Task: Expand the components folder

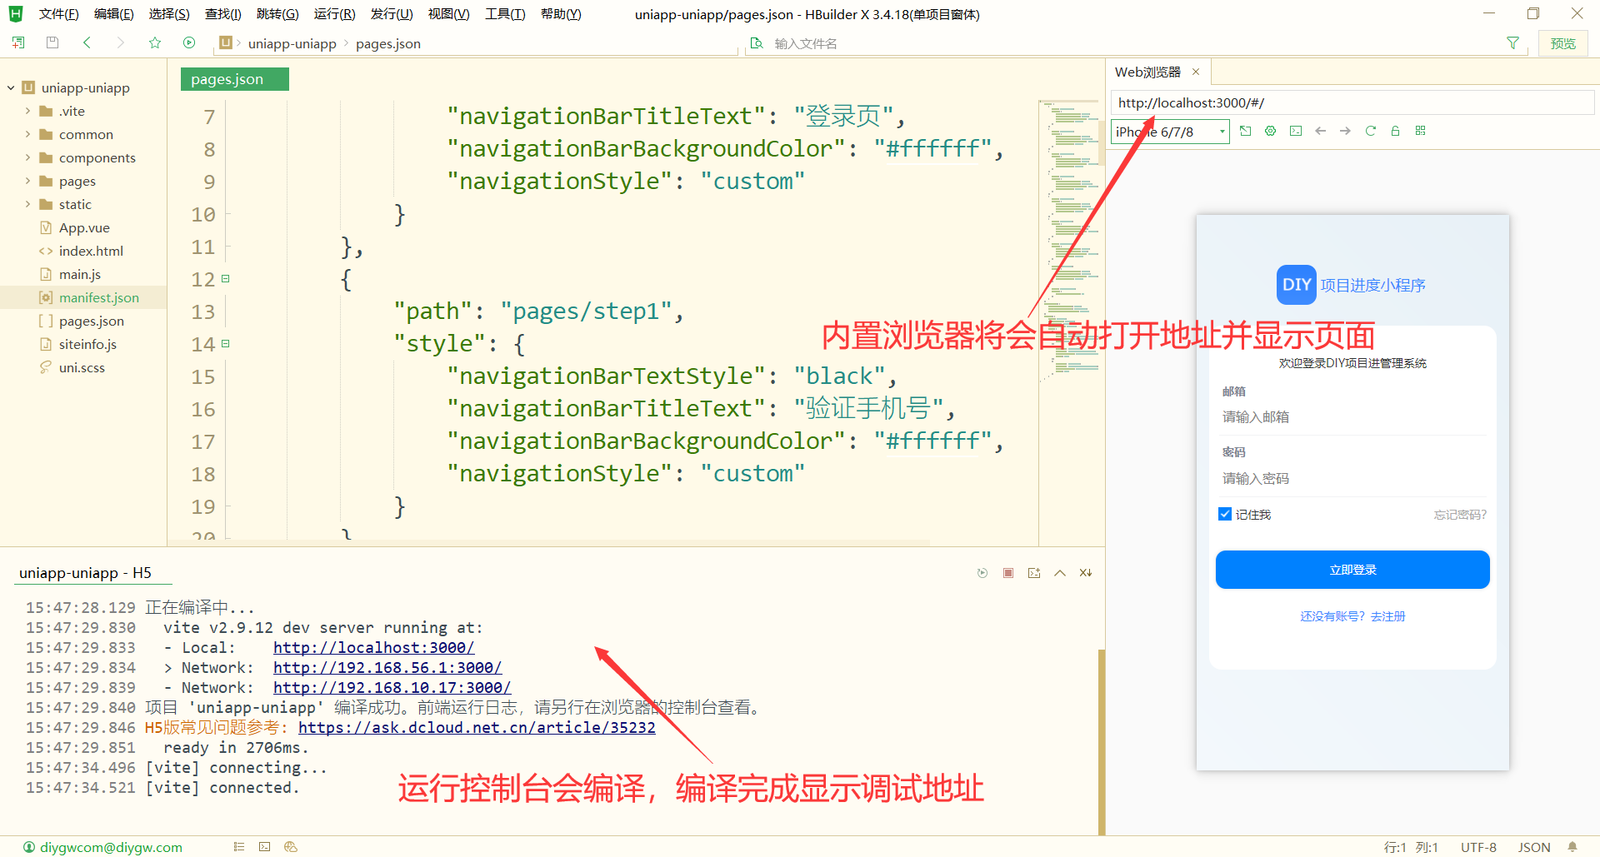Action: (x=27, y=157)
